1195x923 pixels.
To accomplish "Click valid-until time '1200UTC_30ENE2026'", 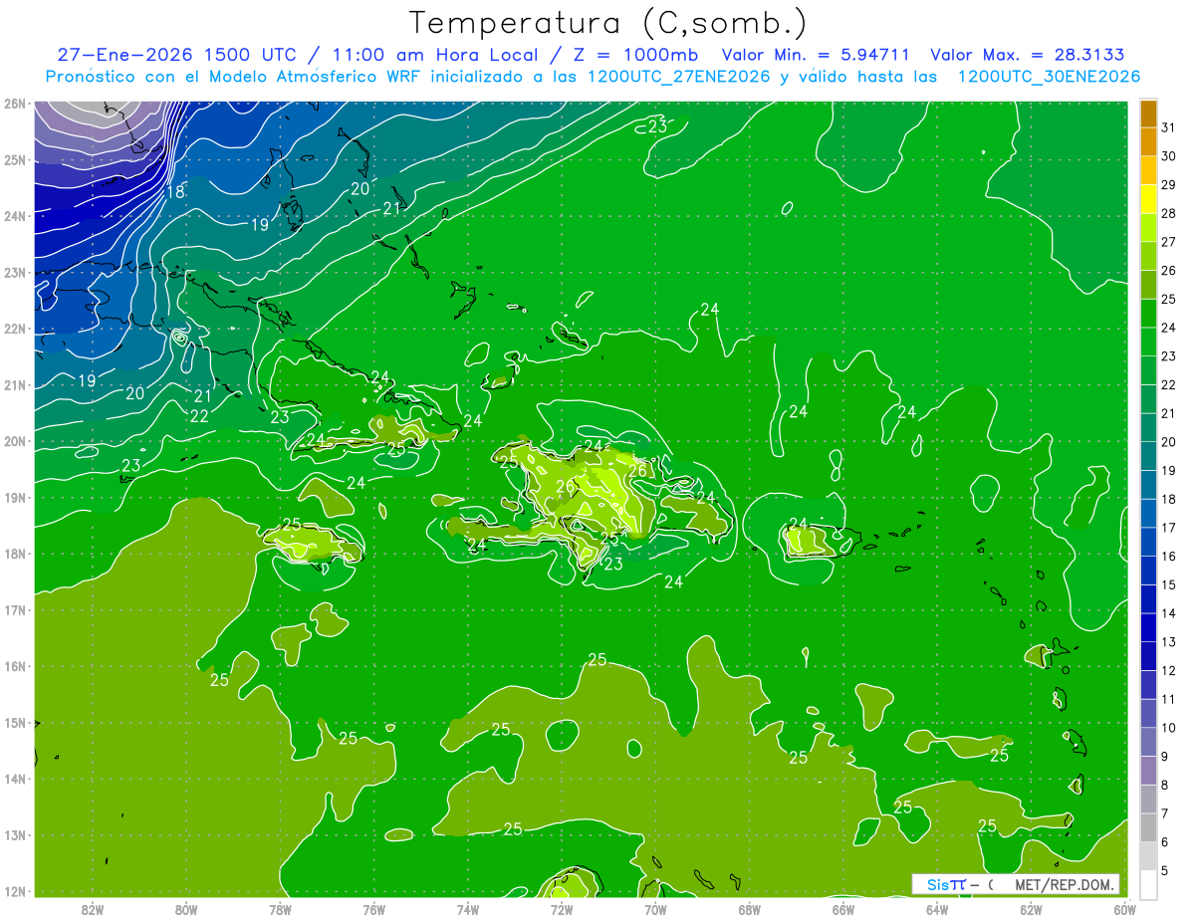I will point(1049,76).
